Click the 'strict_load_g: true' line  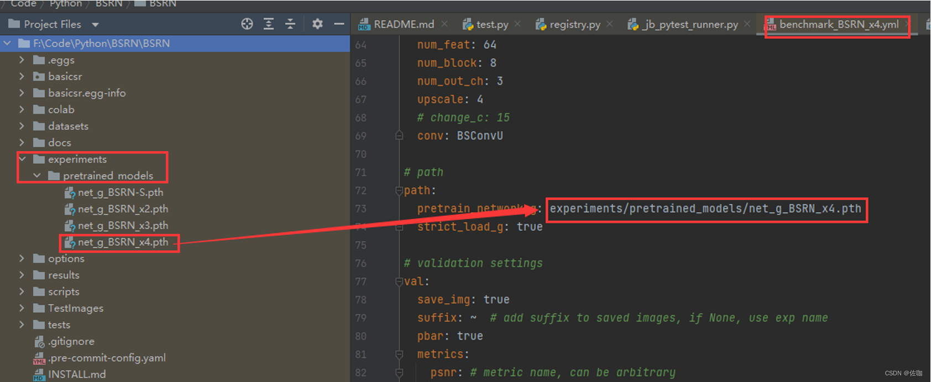tap(480, 227)
